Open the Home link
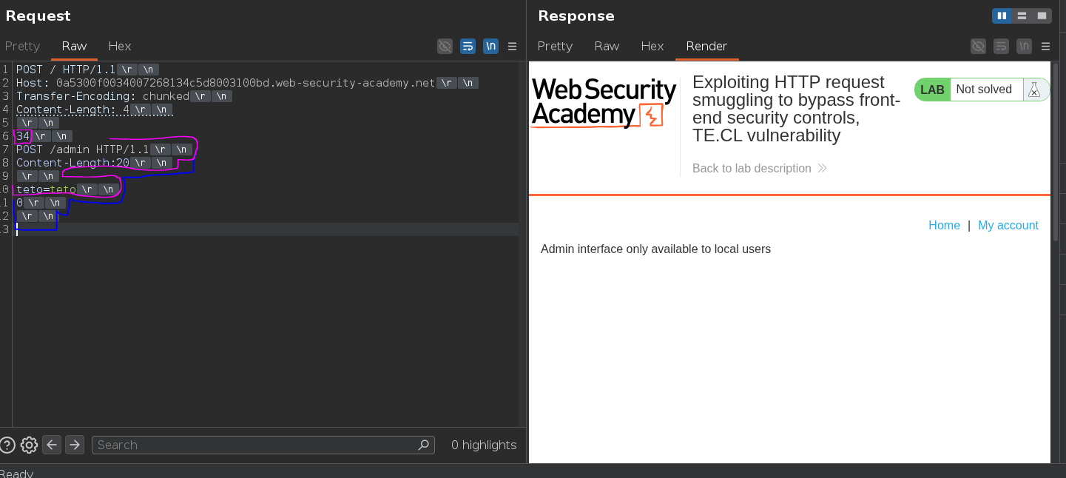The image size is (1066, 478). [944, 225]
